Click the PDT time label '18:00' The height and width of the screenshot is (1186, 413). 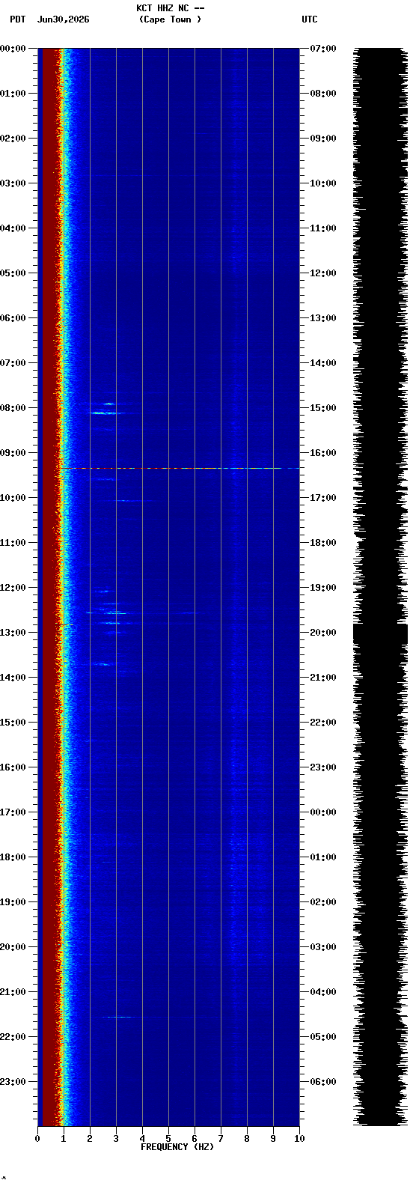pyautogui.click(x=13, y=857)
